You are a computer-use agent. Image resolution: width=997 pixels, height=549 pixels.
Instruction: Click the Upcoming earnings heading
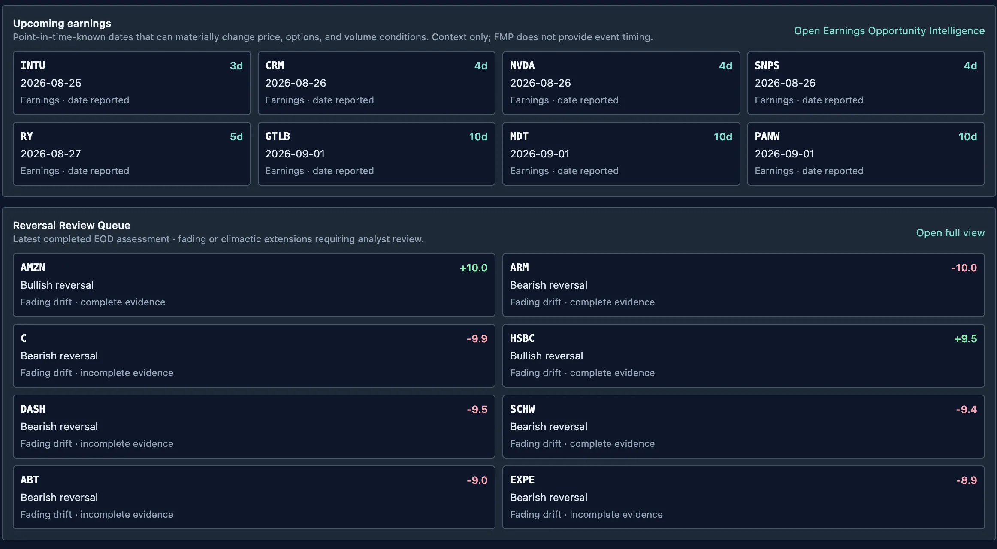coord(62,24)
